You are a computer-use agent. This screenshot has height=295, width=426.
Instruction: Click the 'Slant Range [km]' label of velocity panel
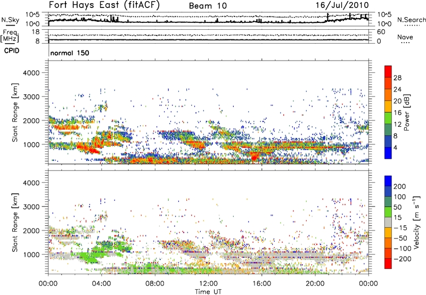pyautogui.click(x=15, y=223)
